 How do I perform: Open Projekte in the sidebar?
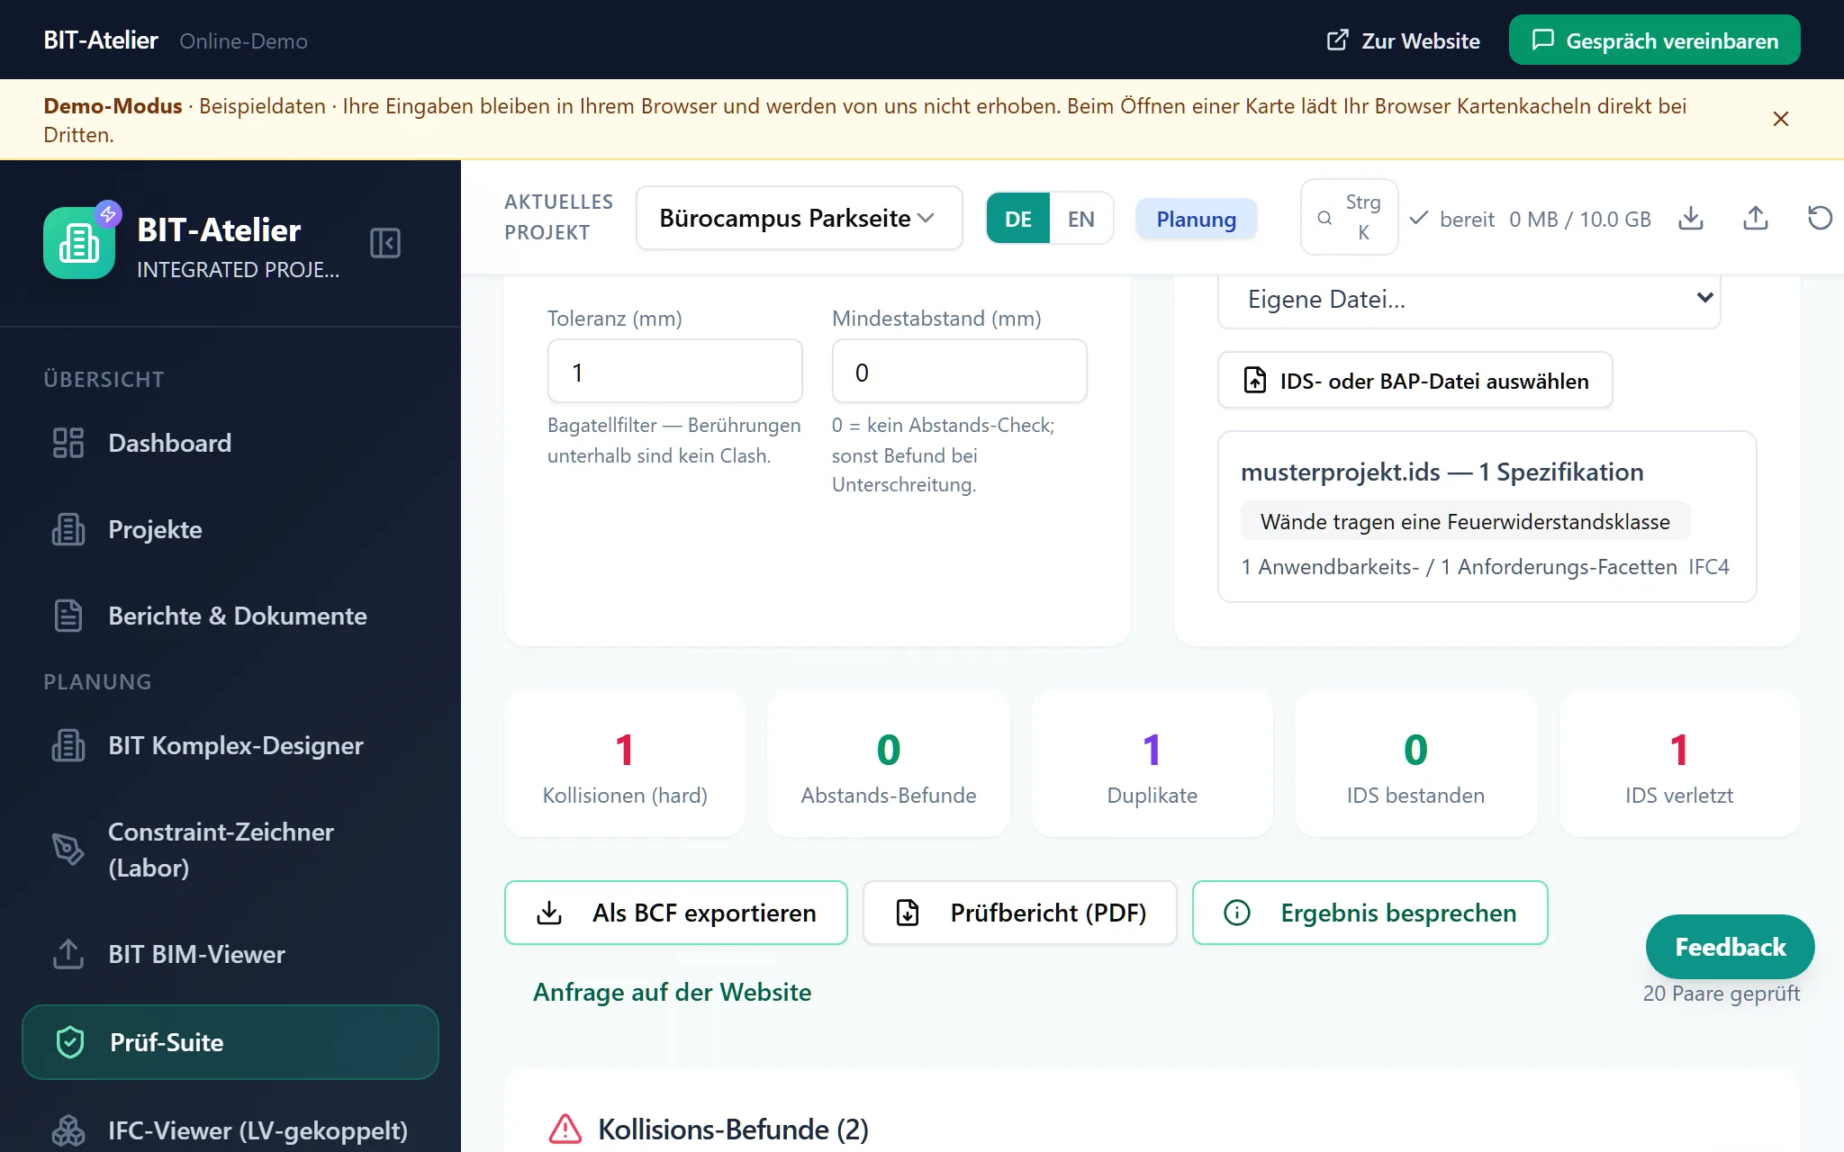[x=230, y=529]
